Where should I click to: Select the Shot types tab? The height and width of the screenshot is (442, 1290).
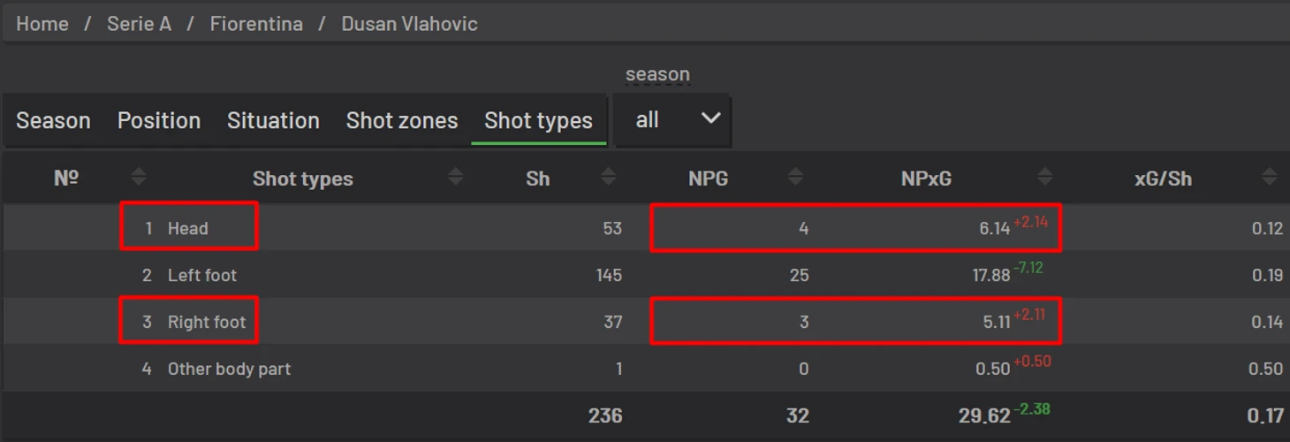coord(538,120)
